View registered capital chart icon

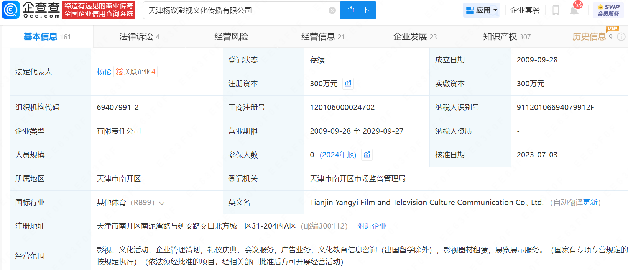[348, 83]
